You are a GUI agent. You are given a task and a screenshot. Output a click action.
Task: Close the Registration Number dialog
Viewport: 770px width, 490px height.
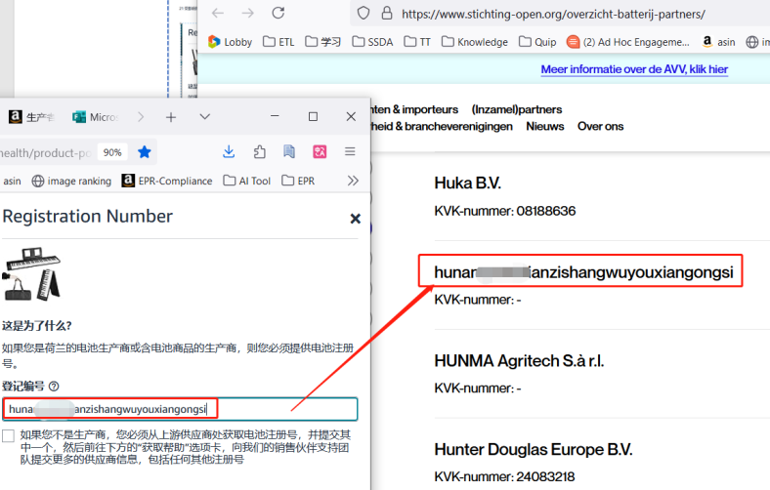(355, 219)
